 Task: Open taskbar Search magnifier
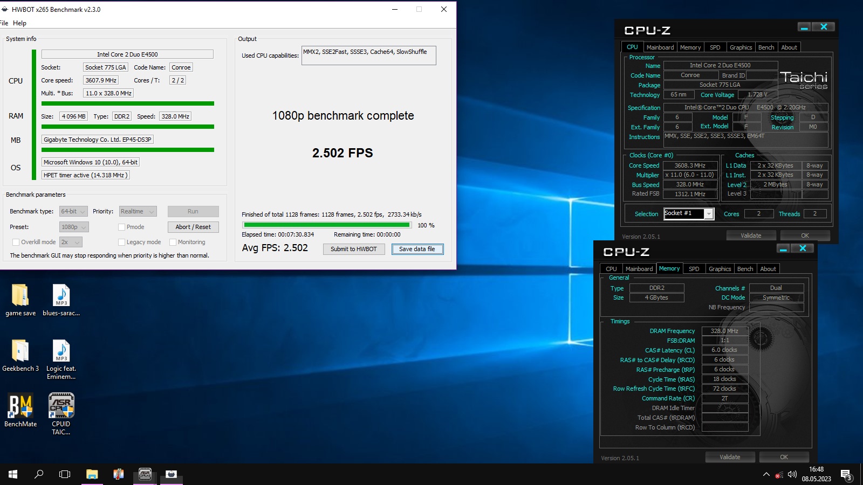point(39,474)
